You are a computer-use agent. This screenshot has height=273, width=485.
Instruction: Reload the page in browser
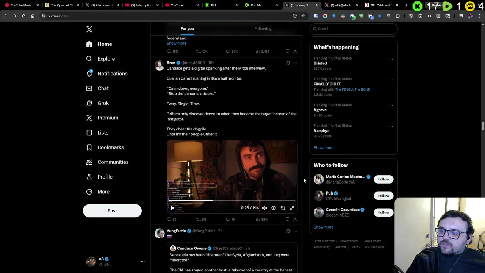pos(23,16)
